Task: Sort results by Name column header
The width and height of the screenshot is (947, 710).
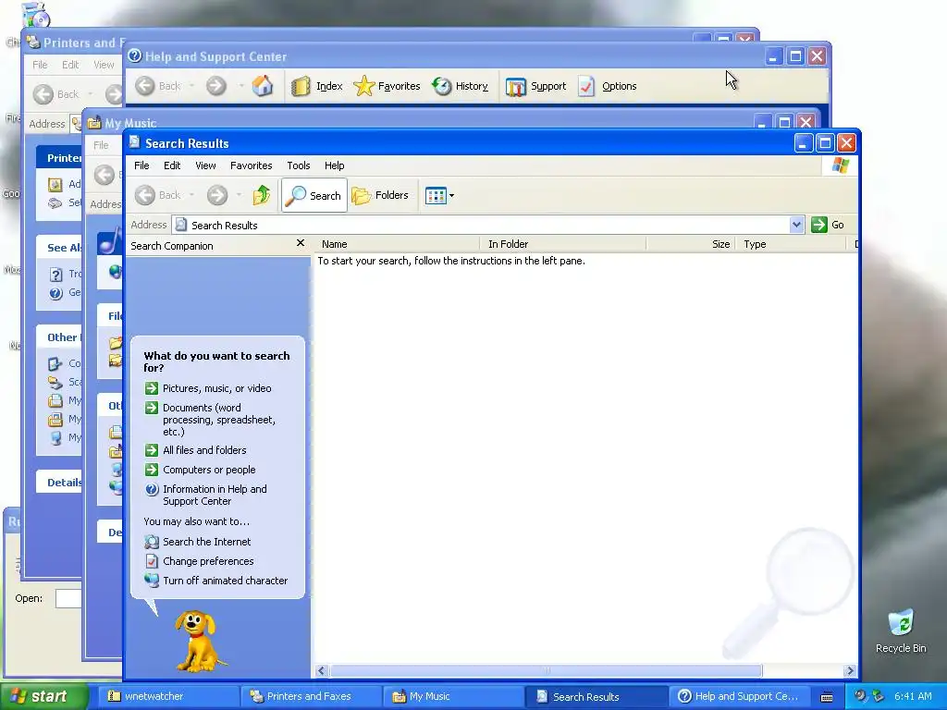Action: coord(398,244)
